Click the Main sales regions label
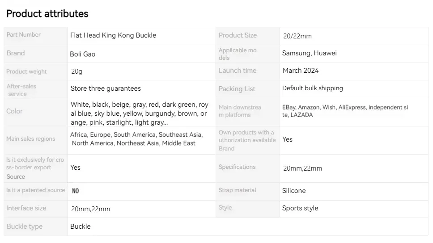 click(x=31, y=139)
